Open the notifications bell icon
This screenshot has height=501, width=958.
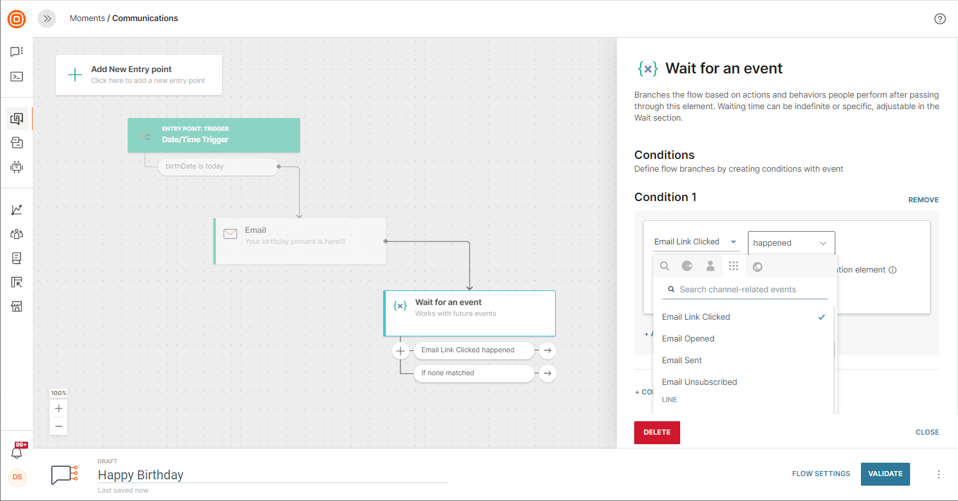tap(17, 452)
